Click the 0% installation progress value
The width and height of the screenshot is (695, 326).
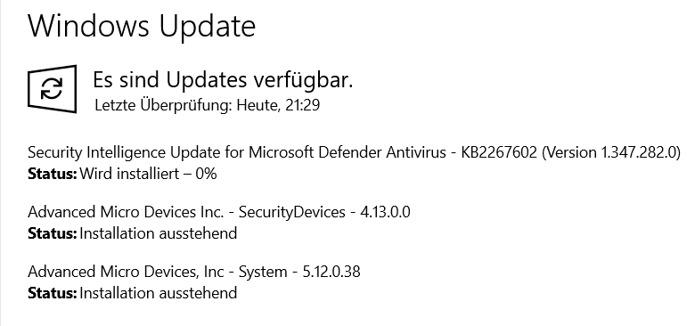point(206,174)
